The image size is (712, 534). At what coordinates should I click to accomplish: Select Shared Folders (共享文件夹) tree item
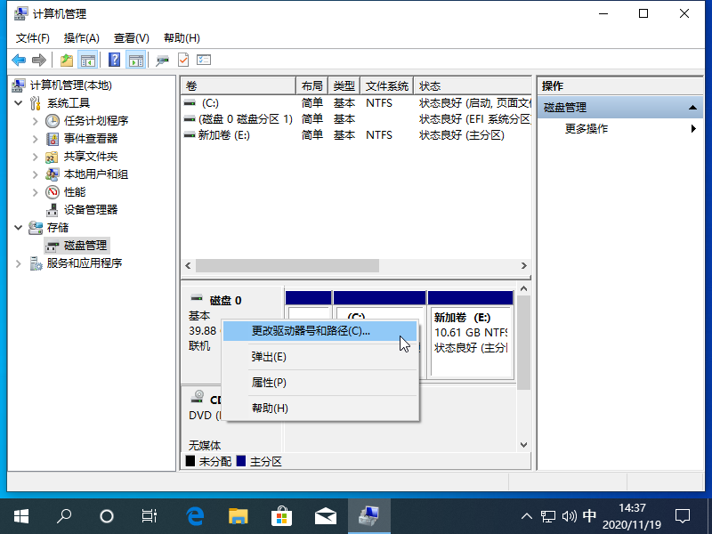click(x=91, y=157)
